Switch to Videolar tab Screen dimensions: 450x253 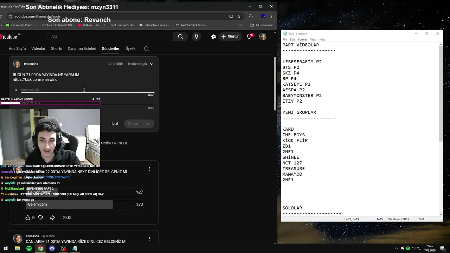pos(38,48)
